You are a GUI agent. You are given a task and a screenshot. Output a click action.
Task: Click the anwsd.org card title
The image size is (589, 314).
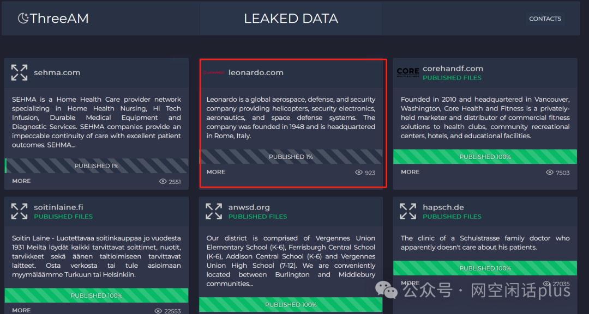pyautogui.click(x=249, y=207)
